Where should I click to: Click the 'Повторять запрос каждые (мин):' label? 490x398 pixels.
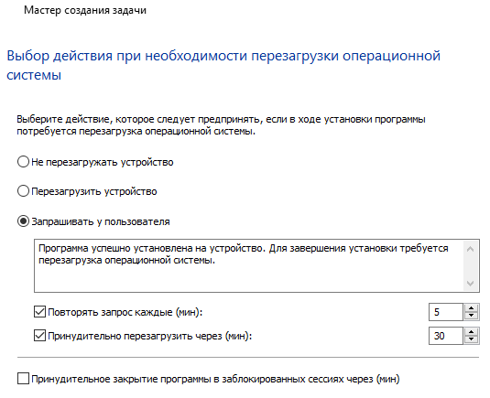[125, 312]
